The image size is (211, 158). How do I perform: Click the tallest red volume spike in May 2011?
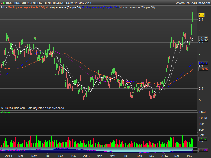tap(36, 130)
